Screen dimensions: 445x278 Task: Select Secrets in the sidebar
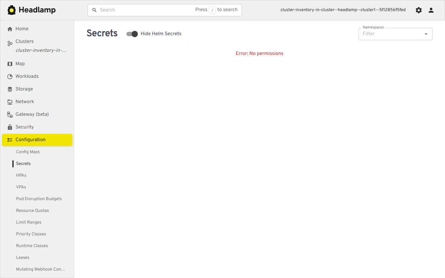tap(23, 163)
